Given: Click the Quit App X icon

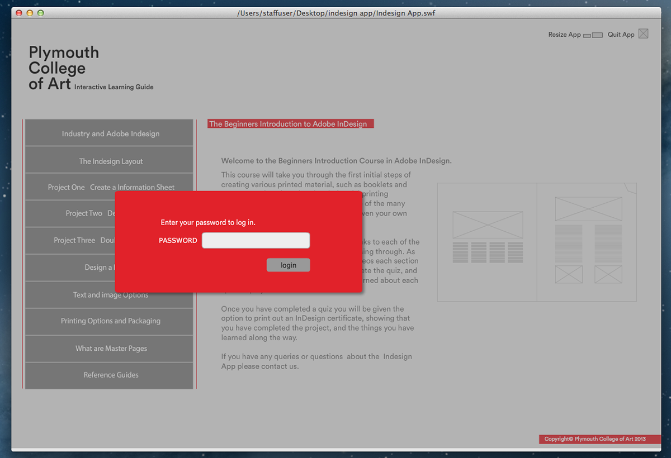Looking at the screenshot, I should coord(643,34).
